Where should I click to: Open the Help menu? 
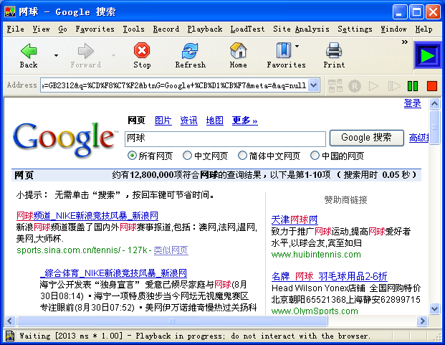click(424, 29)
